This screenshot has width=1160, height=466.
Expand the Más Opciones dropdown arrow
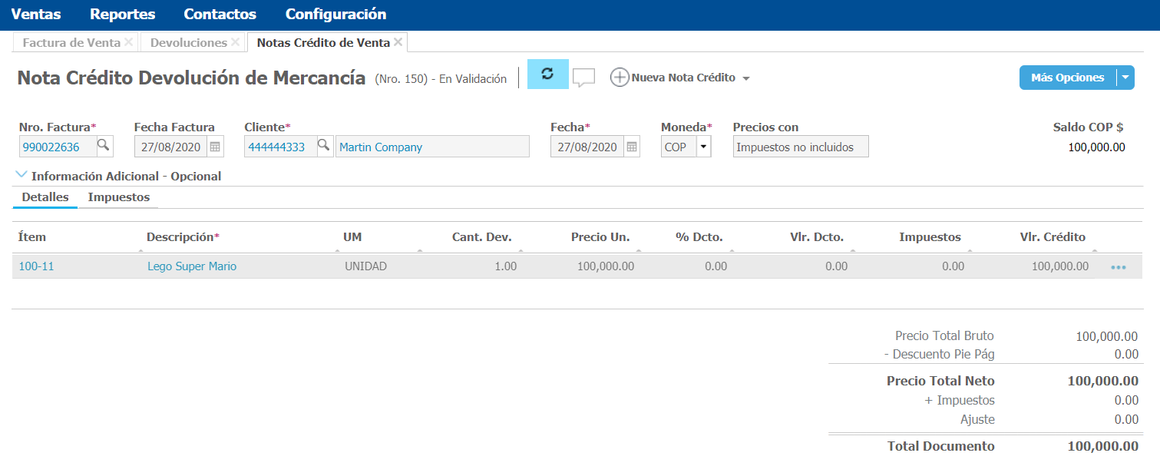1125,78
